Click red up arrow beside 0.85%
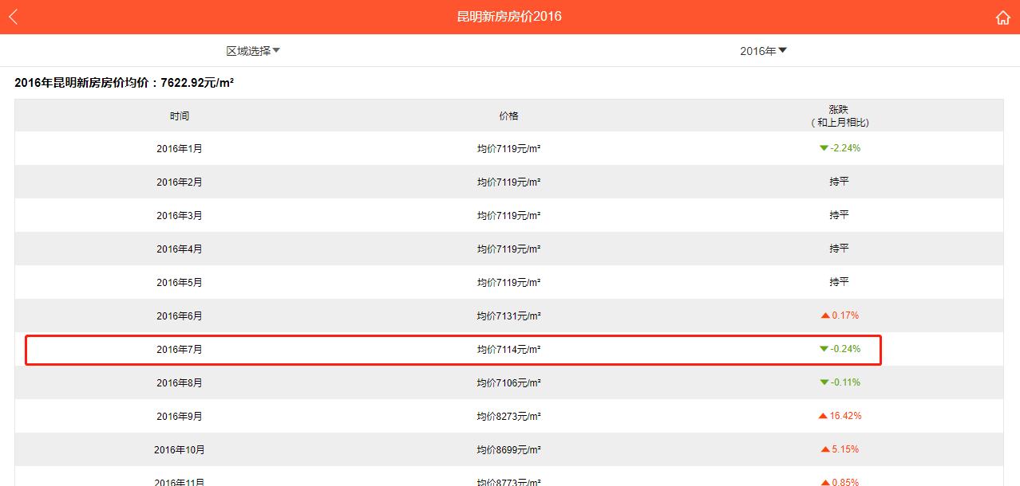Screen dimensions: 1020x486 pos(825,481)
